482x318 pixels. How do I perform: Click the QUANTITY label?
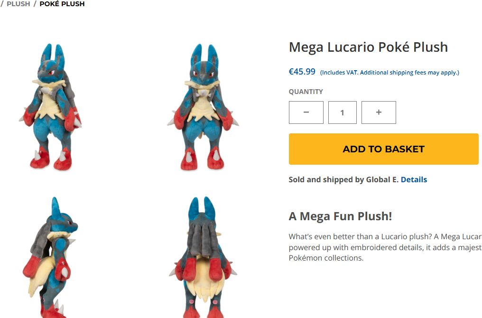coord(306,92)
